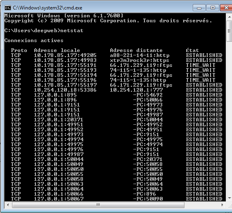232x213 pixels.
Task: Click local address 10.178.85.177:49205
Action: (x=65, y=55)
